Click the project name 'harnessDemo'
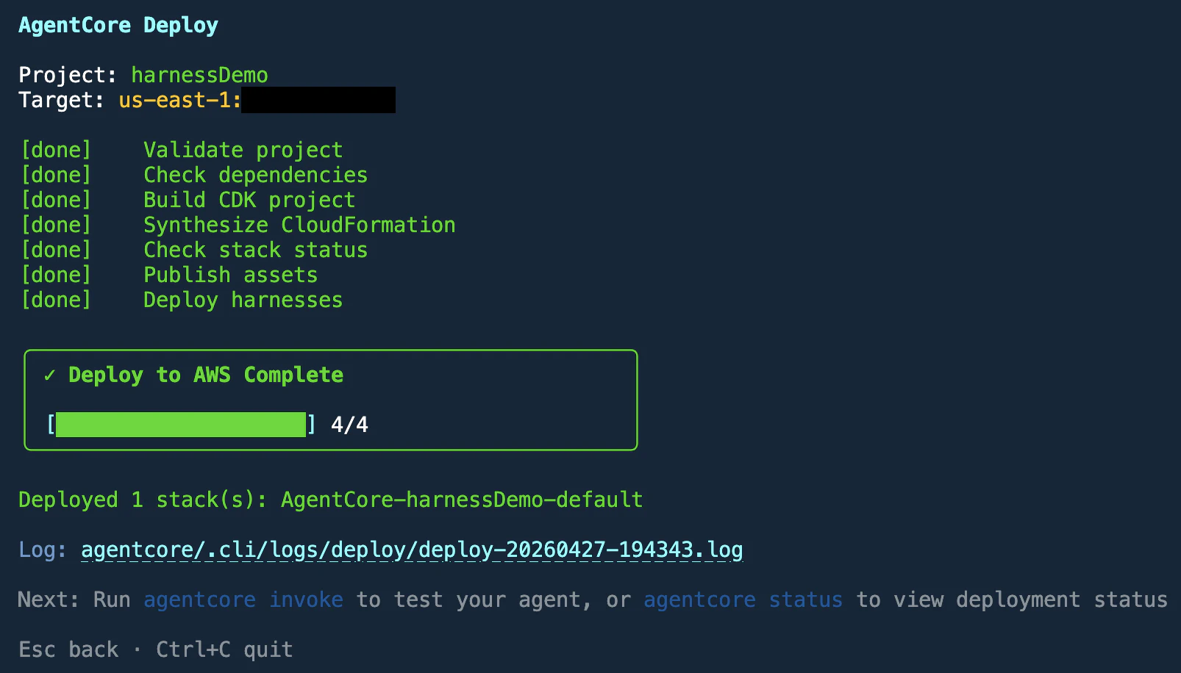 199,75
